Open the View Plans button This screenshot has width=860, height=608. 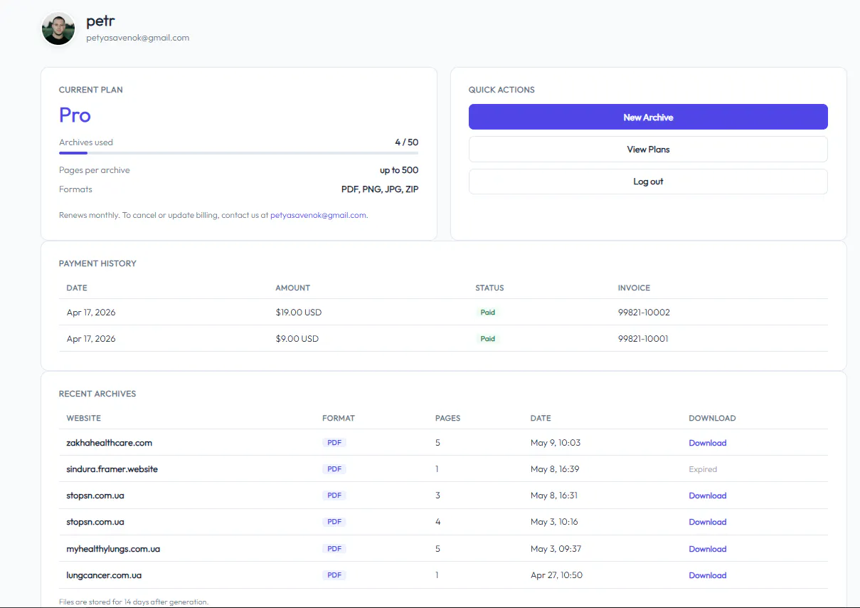[648, 150]
